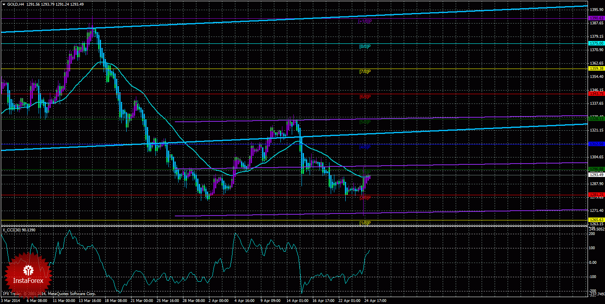
Task: Click the 1370.90 price scale value
Action: pos(596,50)
